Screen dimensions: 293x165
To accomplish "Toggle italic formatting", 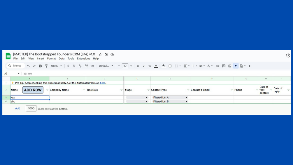I will click(x=144, y=66).
